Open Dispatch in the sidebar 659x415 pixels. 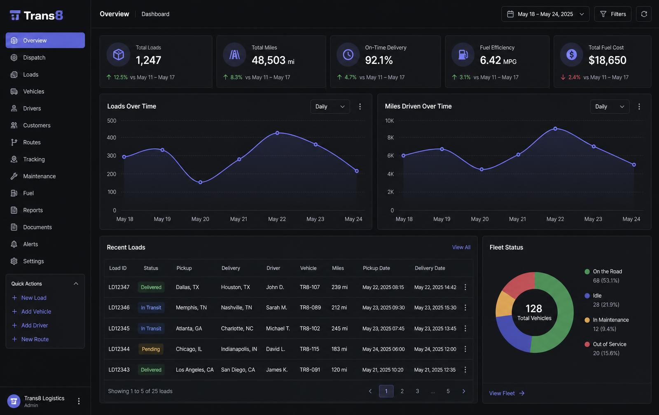tap(45, 58)
